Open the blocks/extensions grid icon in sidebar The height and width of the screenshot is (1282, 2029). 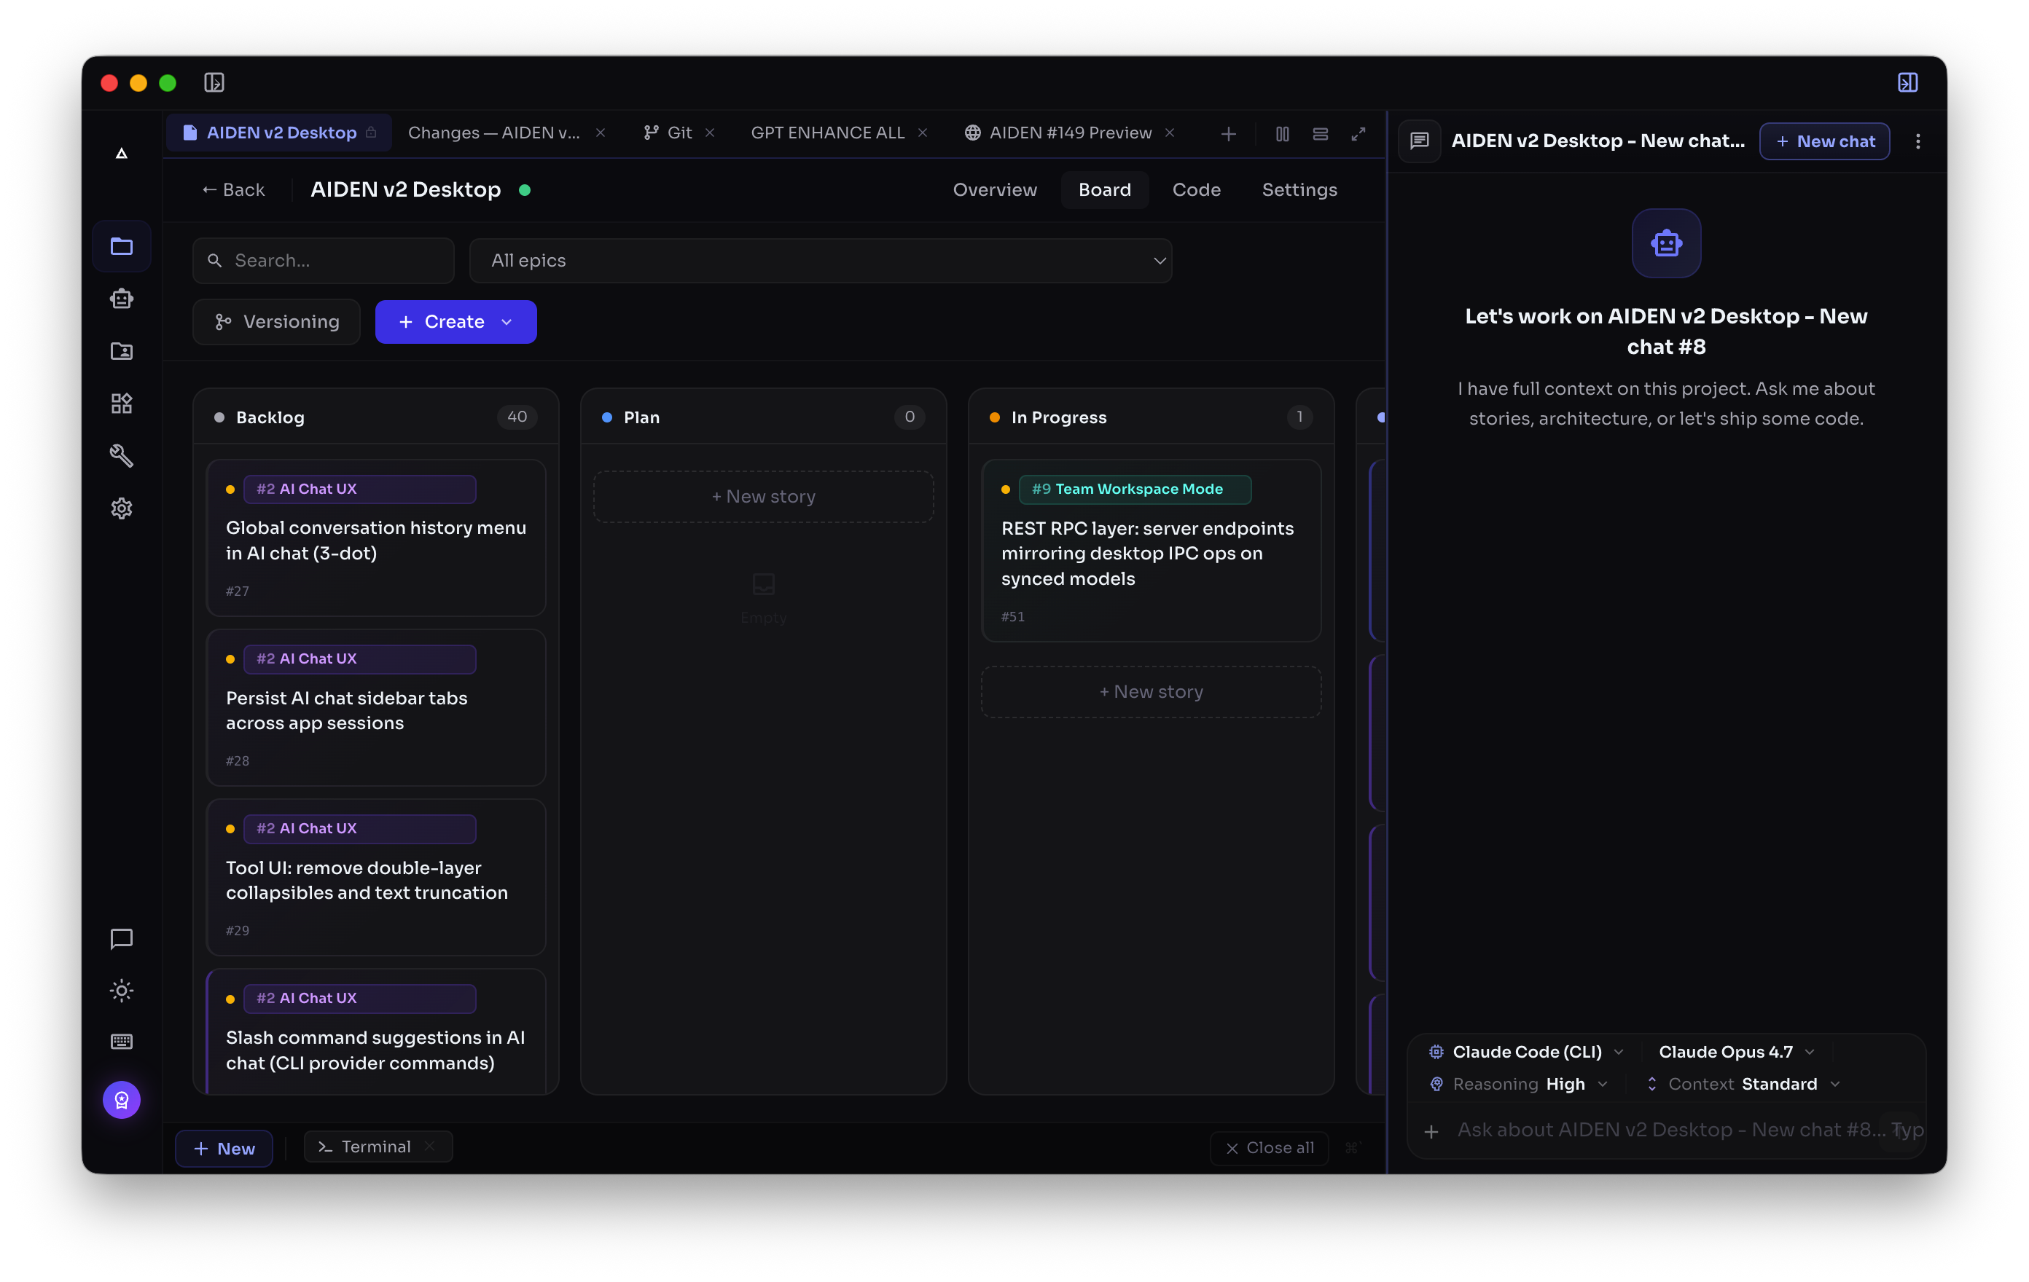121,404
